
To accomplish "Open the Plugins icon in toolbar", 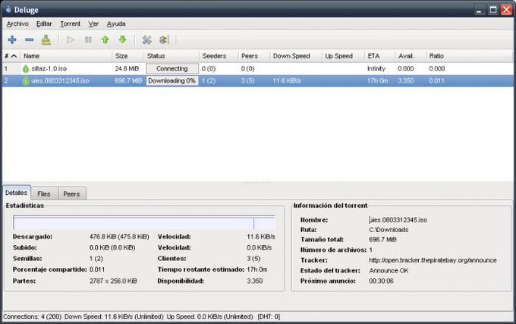I will [164, 39].
